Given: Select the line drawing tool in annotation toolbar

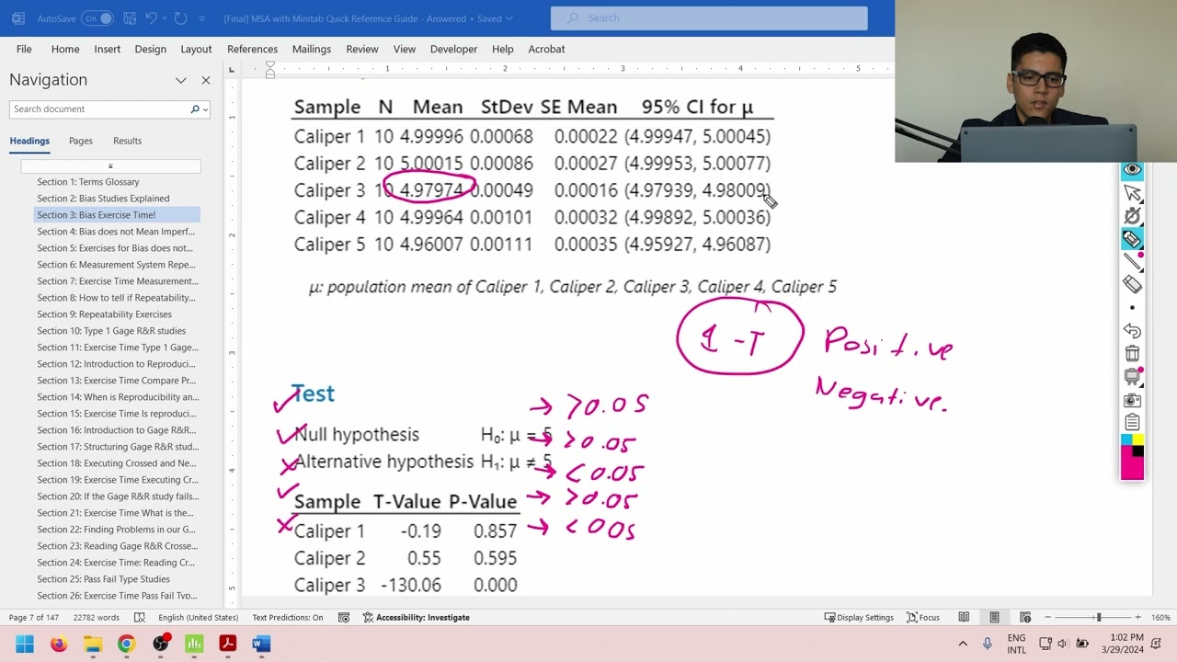Looking at the screenshot, I should pos(1132,262).
